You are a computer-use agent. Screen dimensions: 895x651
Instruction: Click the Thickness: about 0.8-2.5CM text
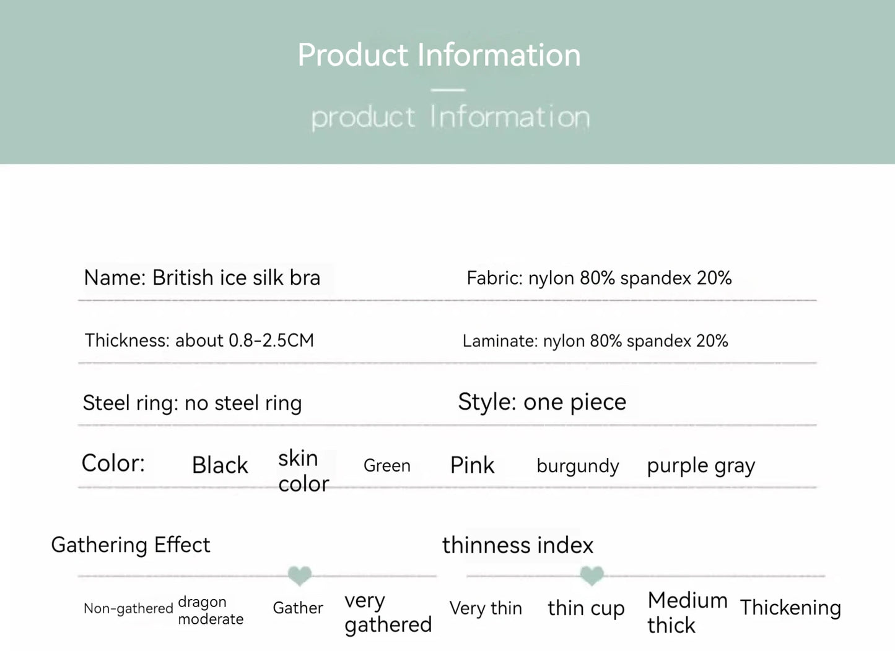(199, 340)
